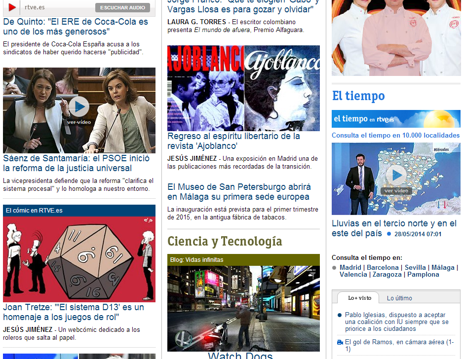
Task: Switch to the Lo último tab
Action: [399, 298]
